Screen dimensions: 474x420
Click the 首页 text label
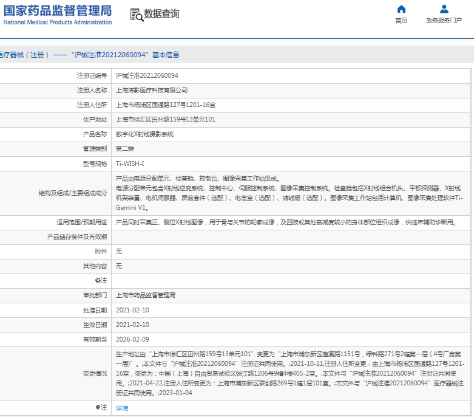click(x=401, y=20)
